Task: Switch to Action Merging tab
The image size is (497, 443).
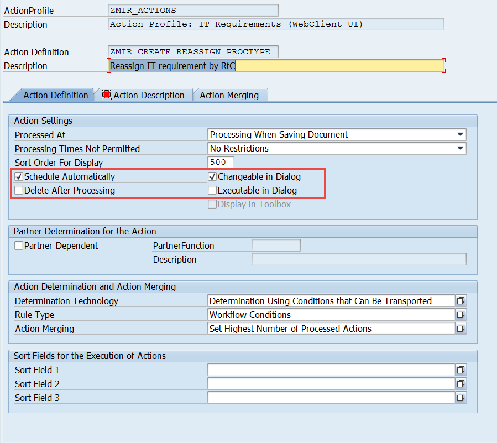Action: click(x=229, y=95)
